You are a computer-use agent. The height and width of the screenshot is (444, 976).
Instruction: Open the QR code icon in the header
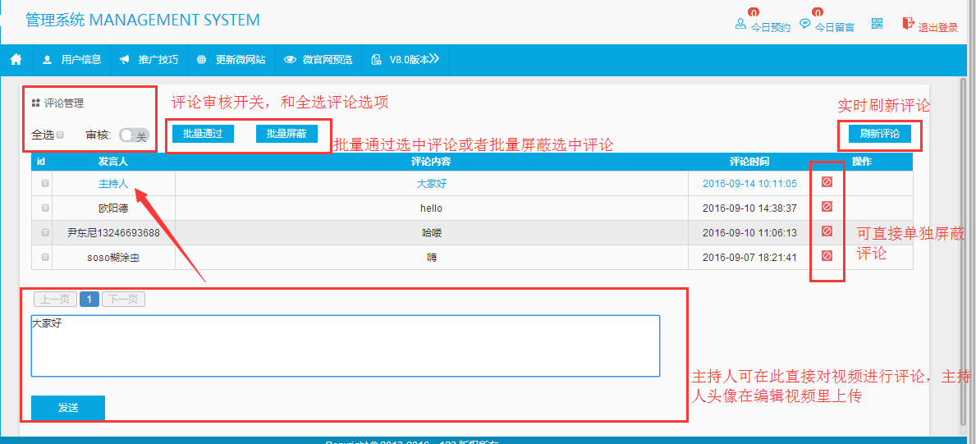point(877,24)
